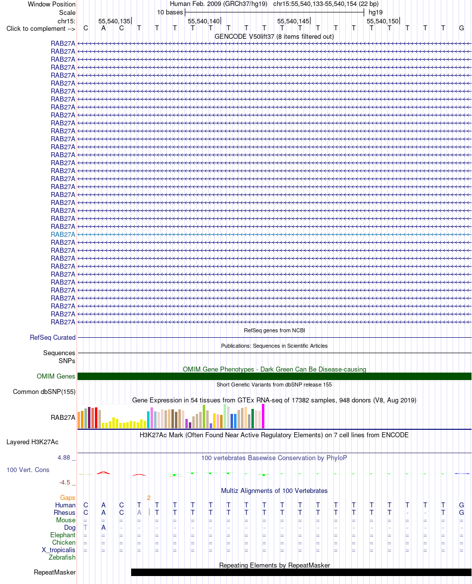Open 'OMIM Gene Phenotypes' track title
Image resolution: width=472 pixels, height=584 pixels.
[x=274, y=369]
